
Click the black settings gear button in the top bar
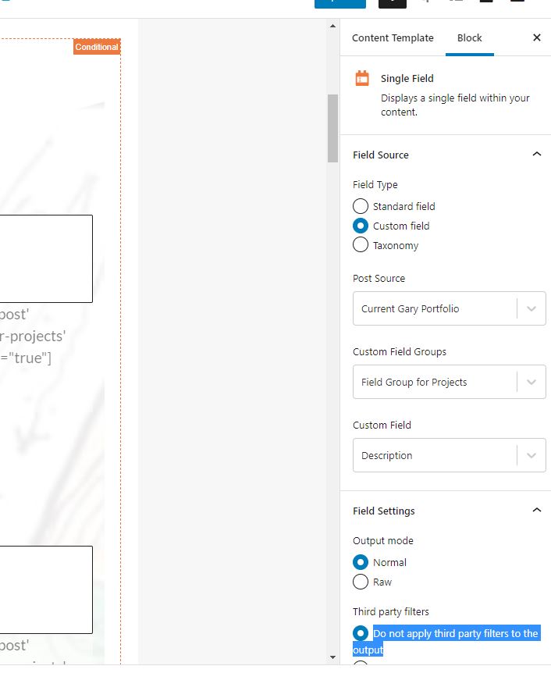[x=393, y=4]
